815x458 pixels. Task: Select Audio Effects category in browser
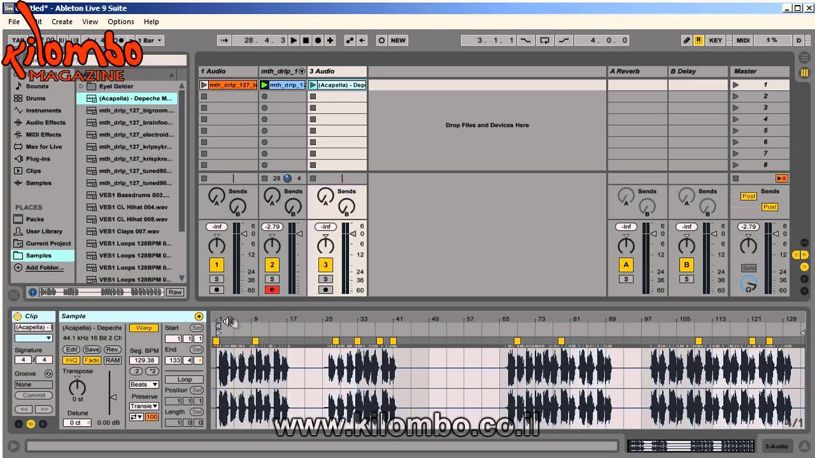click(x=45, y=123)
